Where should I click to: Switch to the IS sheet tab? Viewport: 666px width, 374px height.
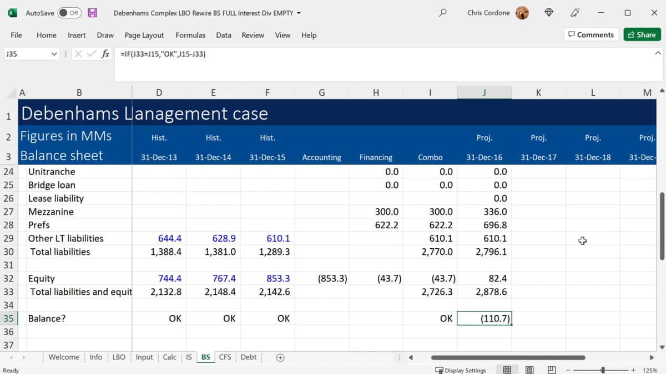point(189,357)
